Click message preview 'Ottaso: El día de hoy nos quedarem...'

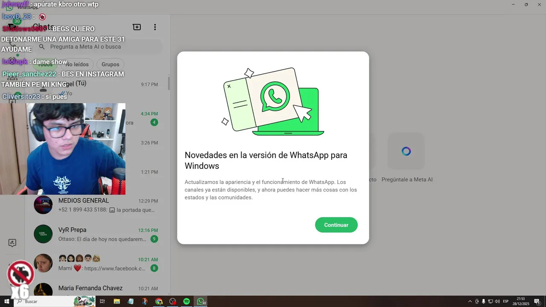tap(102, 239)
